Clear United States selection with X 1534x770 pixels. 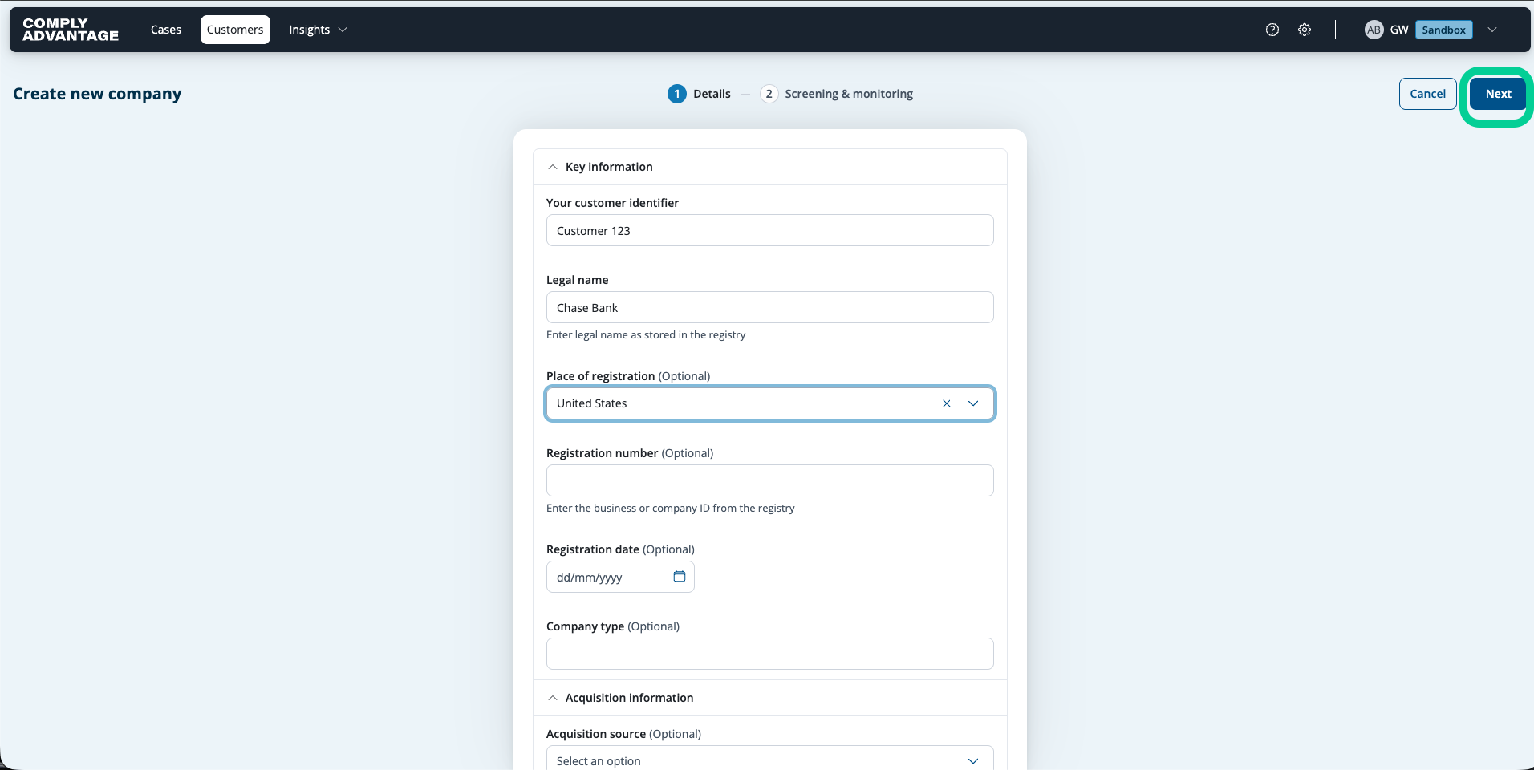pyautogui.click(x=947, y=403)
